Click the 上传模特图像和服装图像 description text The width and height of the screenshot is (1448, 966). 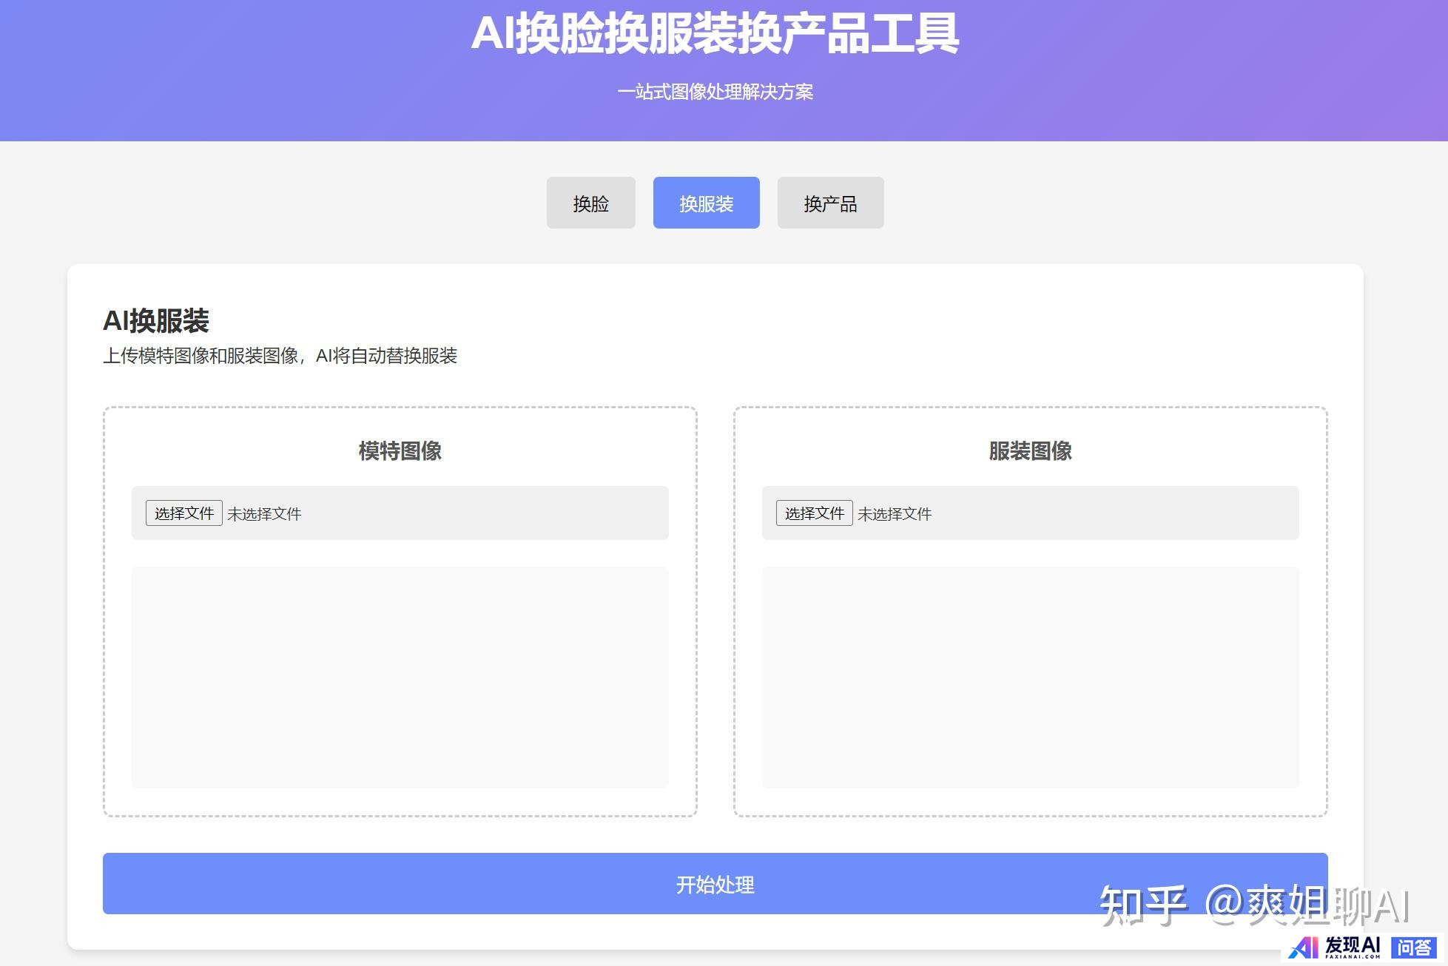tap(280, 356)
